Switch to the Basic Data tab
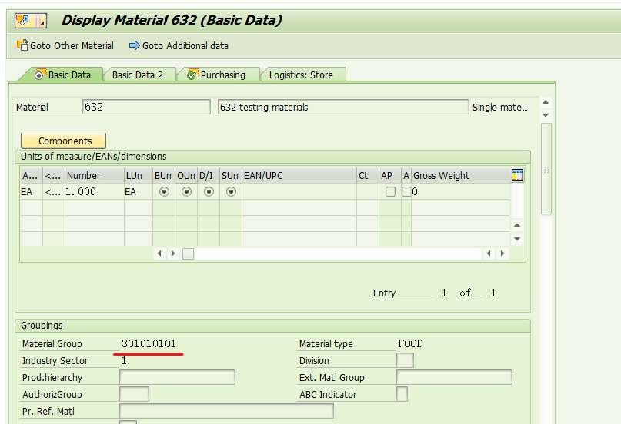 point(63,75)
